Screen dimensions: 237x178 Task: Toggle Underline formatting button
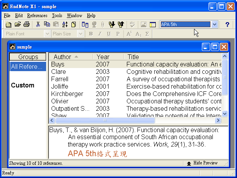(109, 34)
